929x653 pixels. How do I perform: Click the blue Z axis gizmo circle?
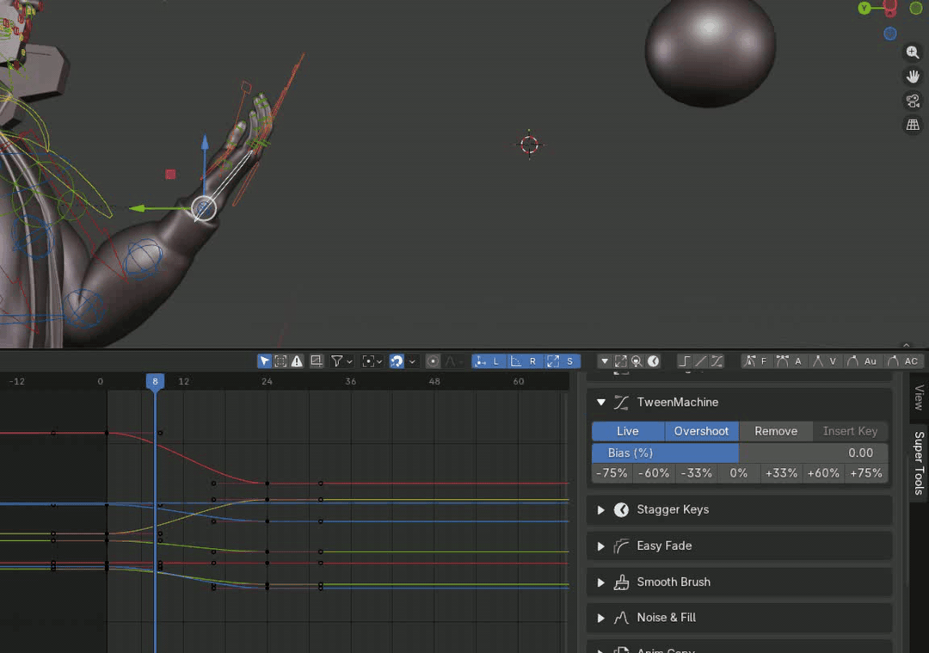coord(890,34)
